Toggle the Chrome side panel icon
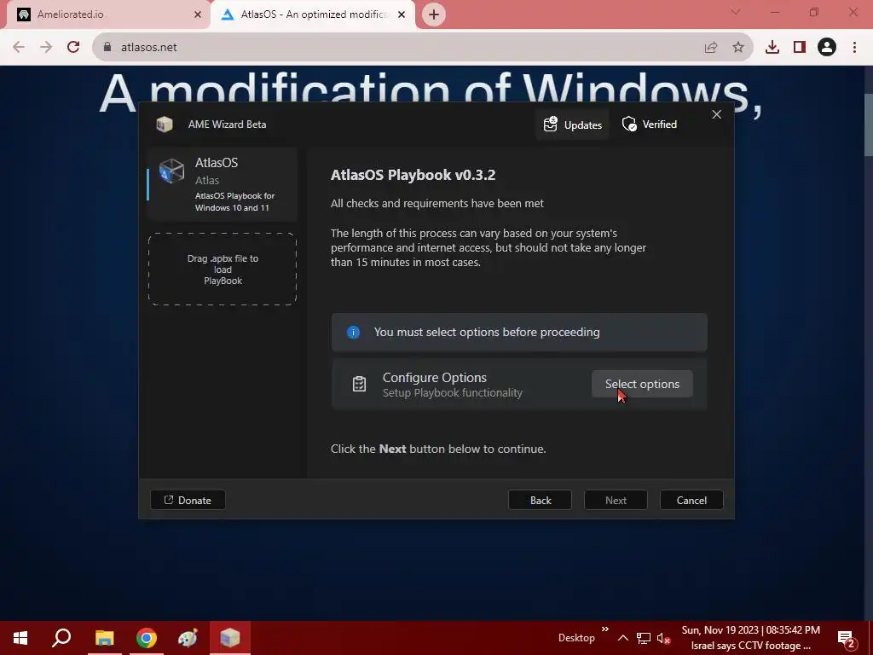873x655 pixels. [x=800, y=48]
